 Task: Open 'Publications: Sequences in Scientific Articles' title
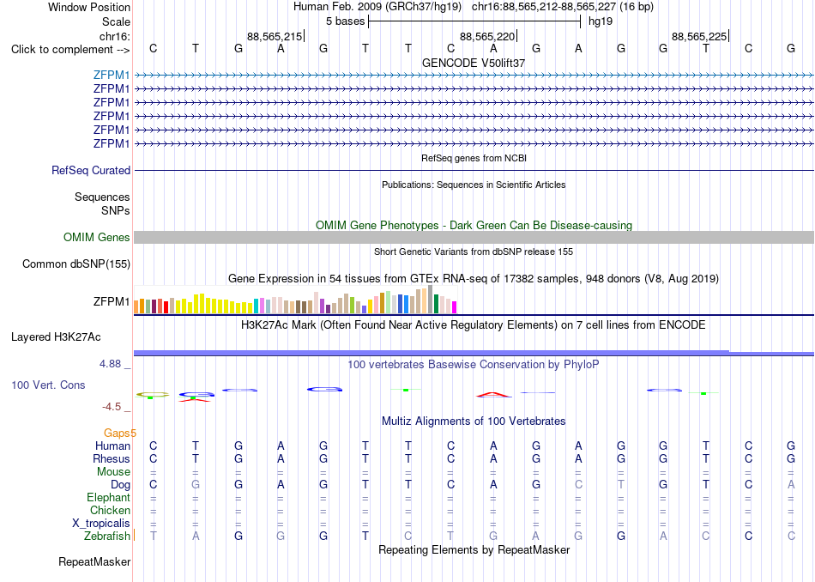coord(474,185)
